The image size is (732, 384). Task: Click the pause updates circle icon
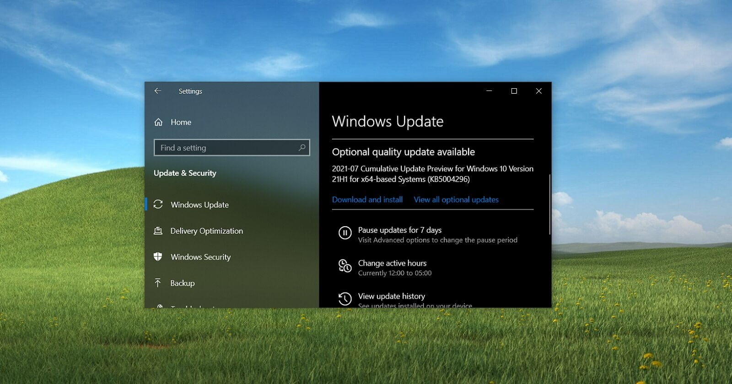click(x=345, y=233)
